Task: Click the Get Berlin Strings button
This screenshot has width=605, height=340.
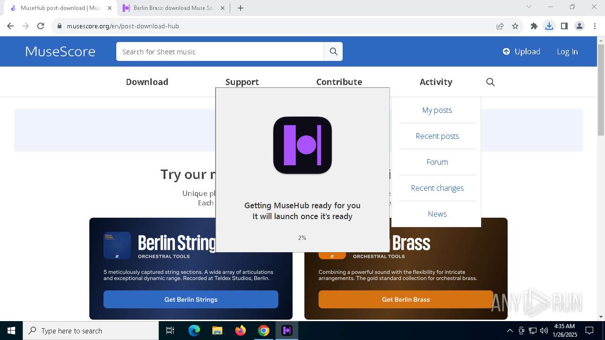Action: pyautogui.click(x=191, y=299)
